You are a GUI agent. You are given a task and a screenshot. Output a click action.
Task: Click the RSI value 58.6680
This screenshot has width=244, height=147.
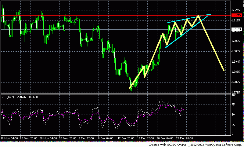click(33, 97)
